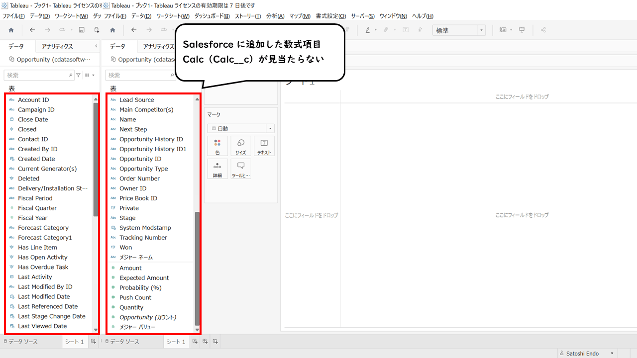Open the 標準 fit dropdown
This screenshot has width=637, height=358.
point(459,30)
